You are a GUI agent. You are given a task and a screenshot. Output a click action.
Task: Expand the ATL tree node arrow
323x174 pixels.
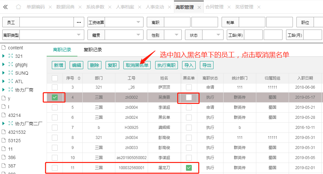pyautogui.click(x=4, y=81)
